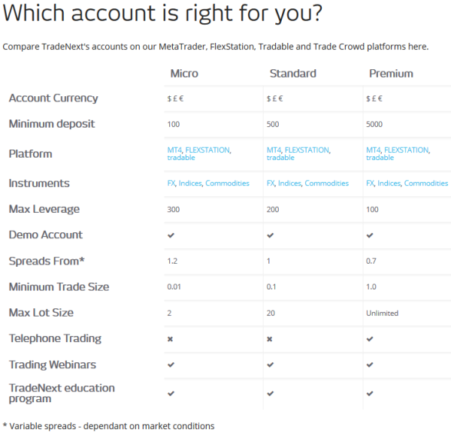Screen dimensions: 451x439
Task: Click the education program checkmark under Micro
Action: click(x=171, y=393)
